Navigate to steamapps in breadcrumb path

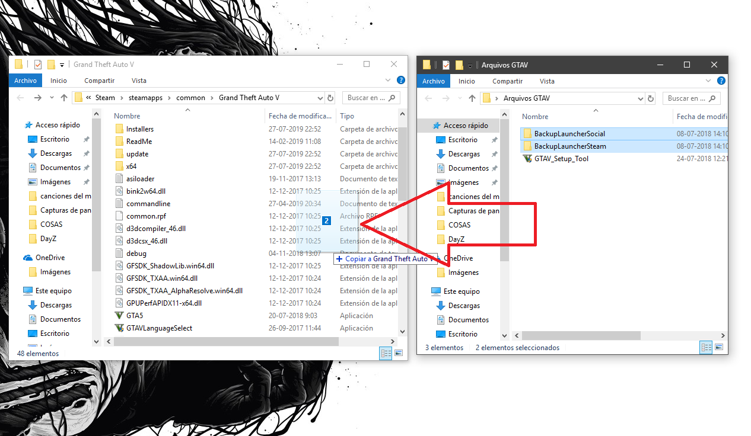point(145,98)
